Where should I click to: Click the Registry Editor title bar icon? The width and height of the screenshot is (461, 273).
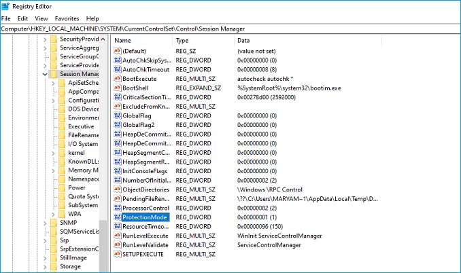pyautogui.click(x=5, y=6)
